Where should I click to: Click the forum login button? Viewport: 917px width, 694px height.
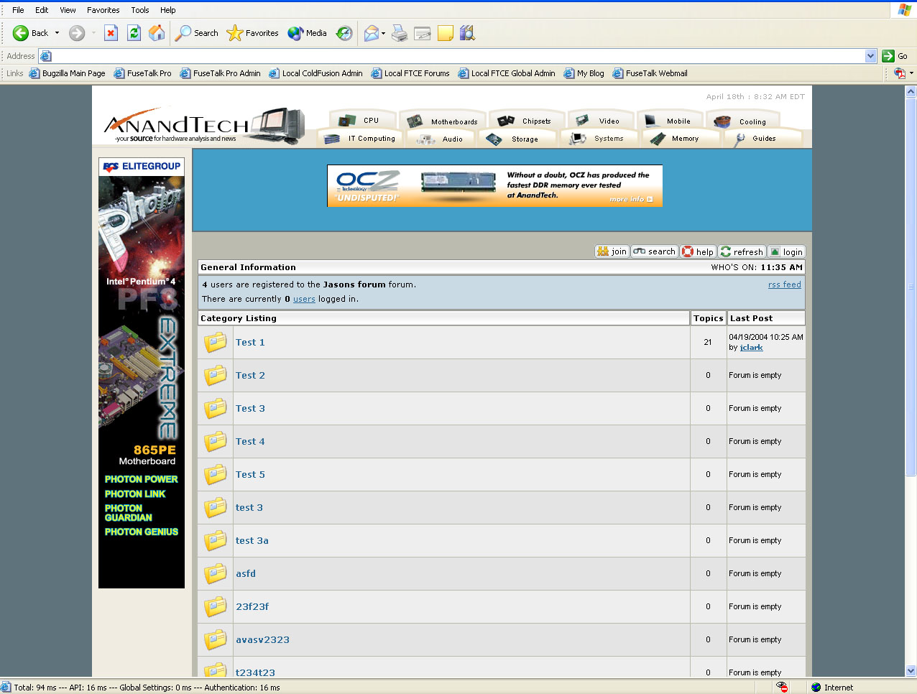pyautogui.click(x=786, y=251)
